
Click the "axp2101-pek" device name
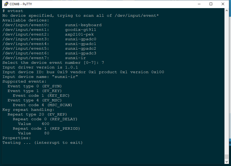tap(79, 35)
